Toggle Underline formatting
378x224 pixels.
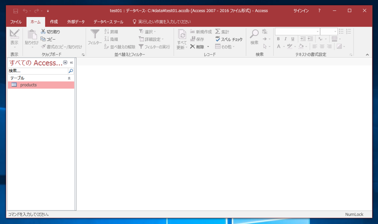coord(293,39)
